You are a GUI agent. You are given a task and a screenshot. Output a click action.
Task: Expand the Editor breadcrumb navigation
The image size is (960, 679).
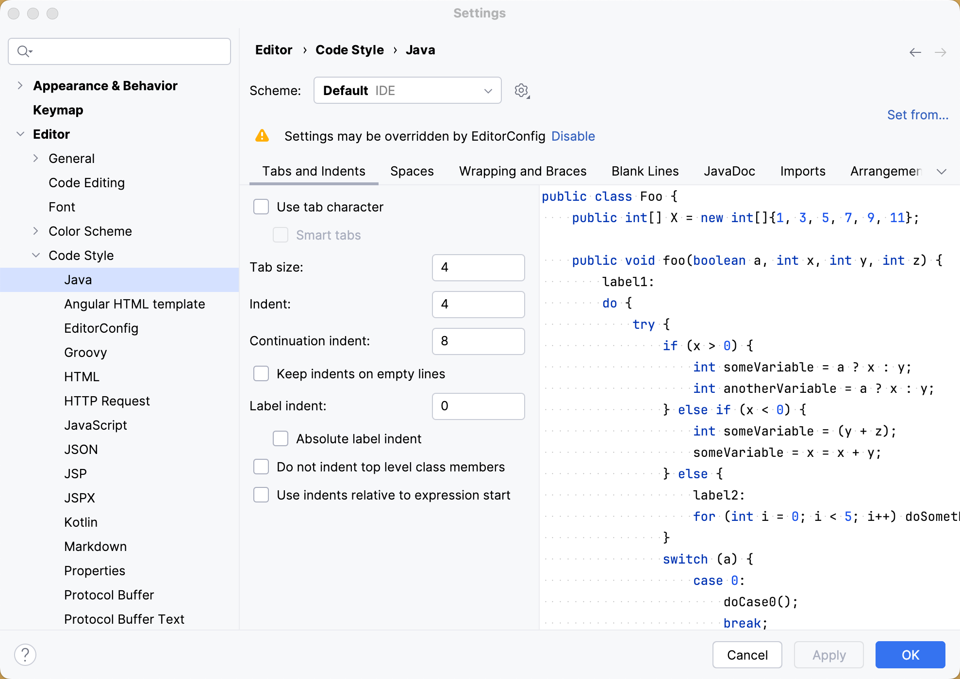[274, 50]
